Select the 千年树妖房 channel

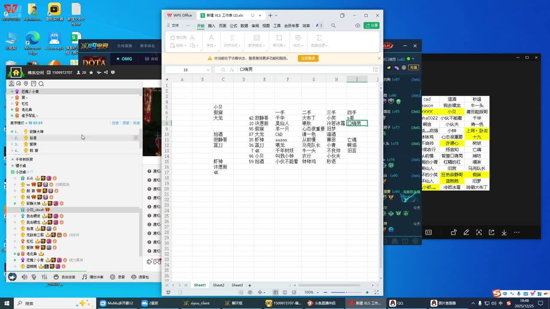[24, 159]
